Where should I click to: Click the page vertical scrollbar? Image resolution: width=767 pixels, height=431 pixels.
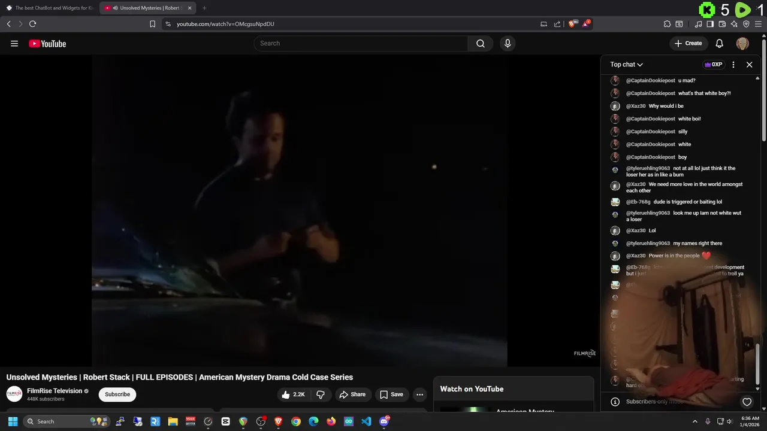[x=764, y=90]
